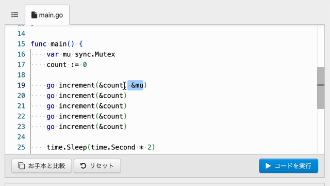Run the code with コードを実行 button

pyautogui.click(x=289, y=166)
